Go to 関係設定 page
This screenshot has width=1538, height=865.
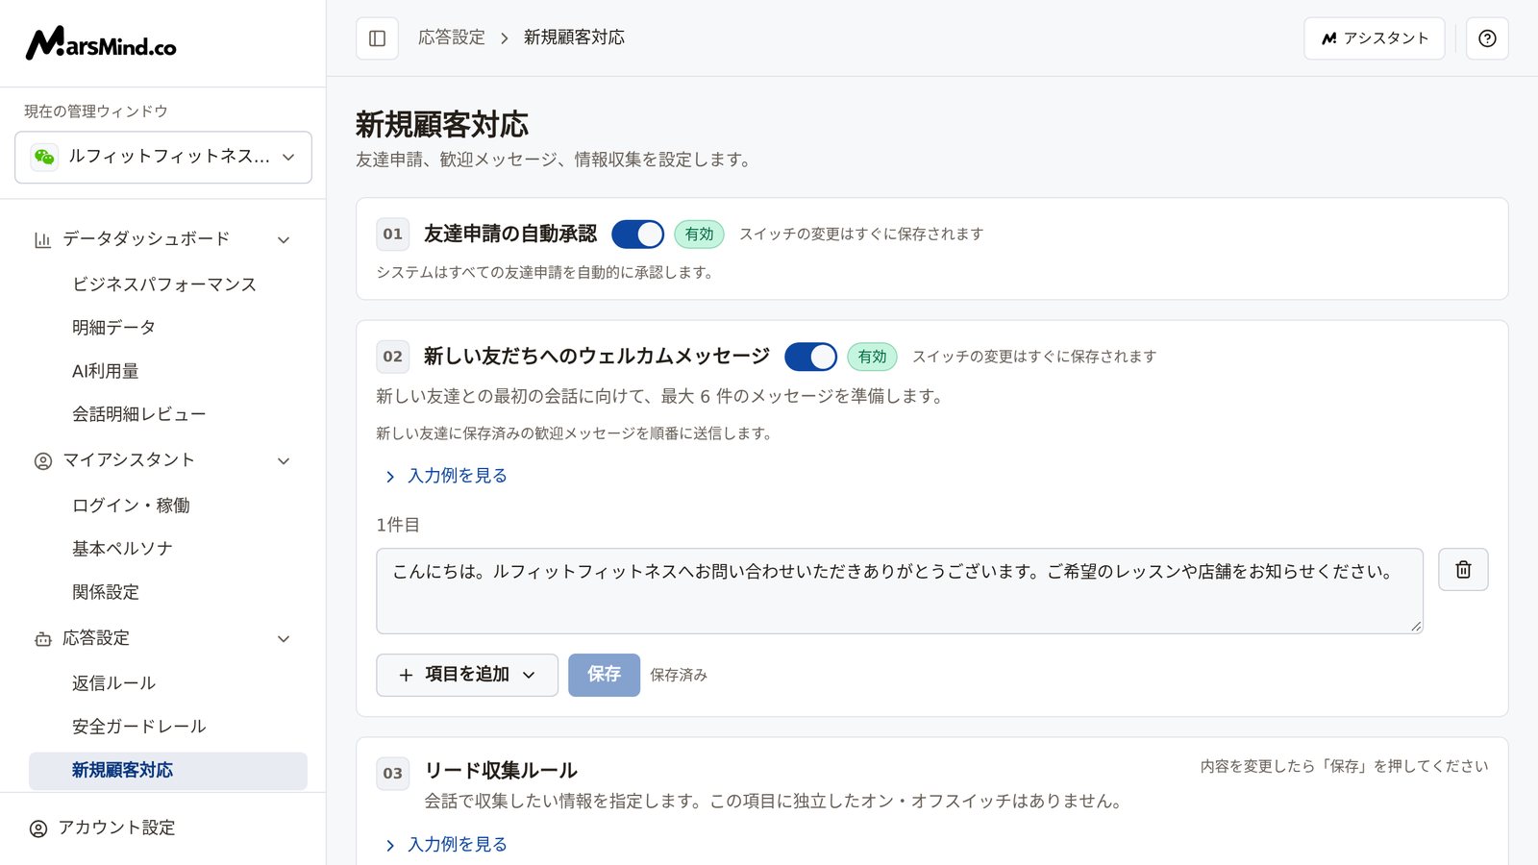106,592
